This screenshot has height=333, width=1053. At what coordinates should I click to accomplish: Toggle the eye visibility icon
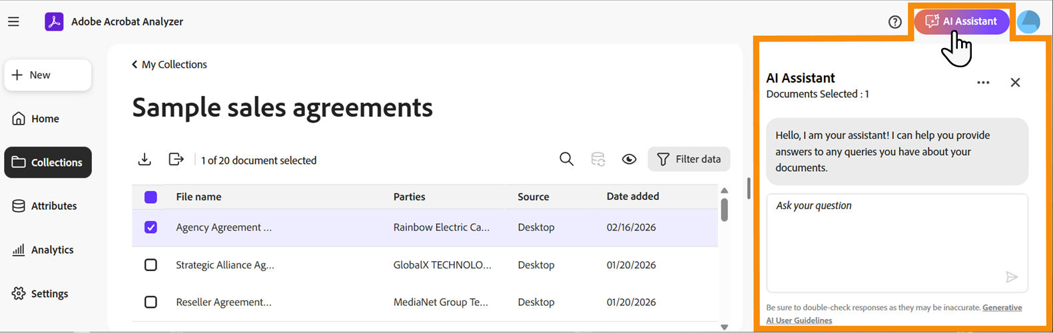pos(629,159)
